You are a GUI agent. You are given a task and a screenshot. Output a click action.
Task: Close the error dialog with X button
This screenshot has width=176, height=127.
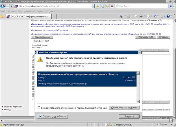pos(140,52)
